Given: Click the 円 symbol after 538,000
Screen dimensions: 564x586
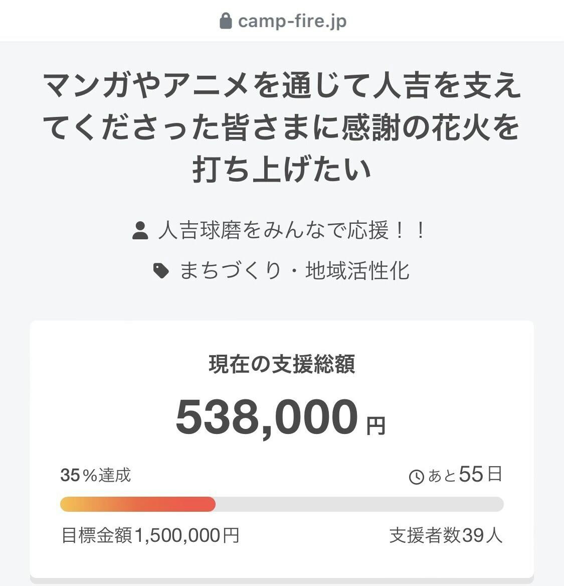Looking at the screenshot, I should coord(375,426).
